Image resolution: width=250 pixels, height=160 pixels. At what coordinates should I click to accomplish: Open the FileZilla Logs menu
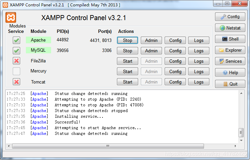[x=199, y=61]
